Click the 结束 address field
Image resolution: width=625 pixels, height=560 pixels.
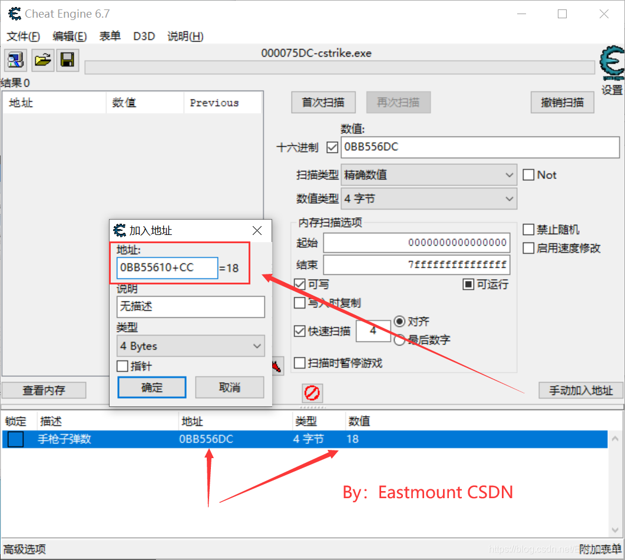(416, 264)
